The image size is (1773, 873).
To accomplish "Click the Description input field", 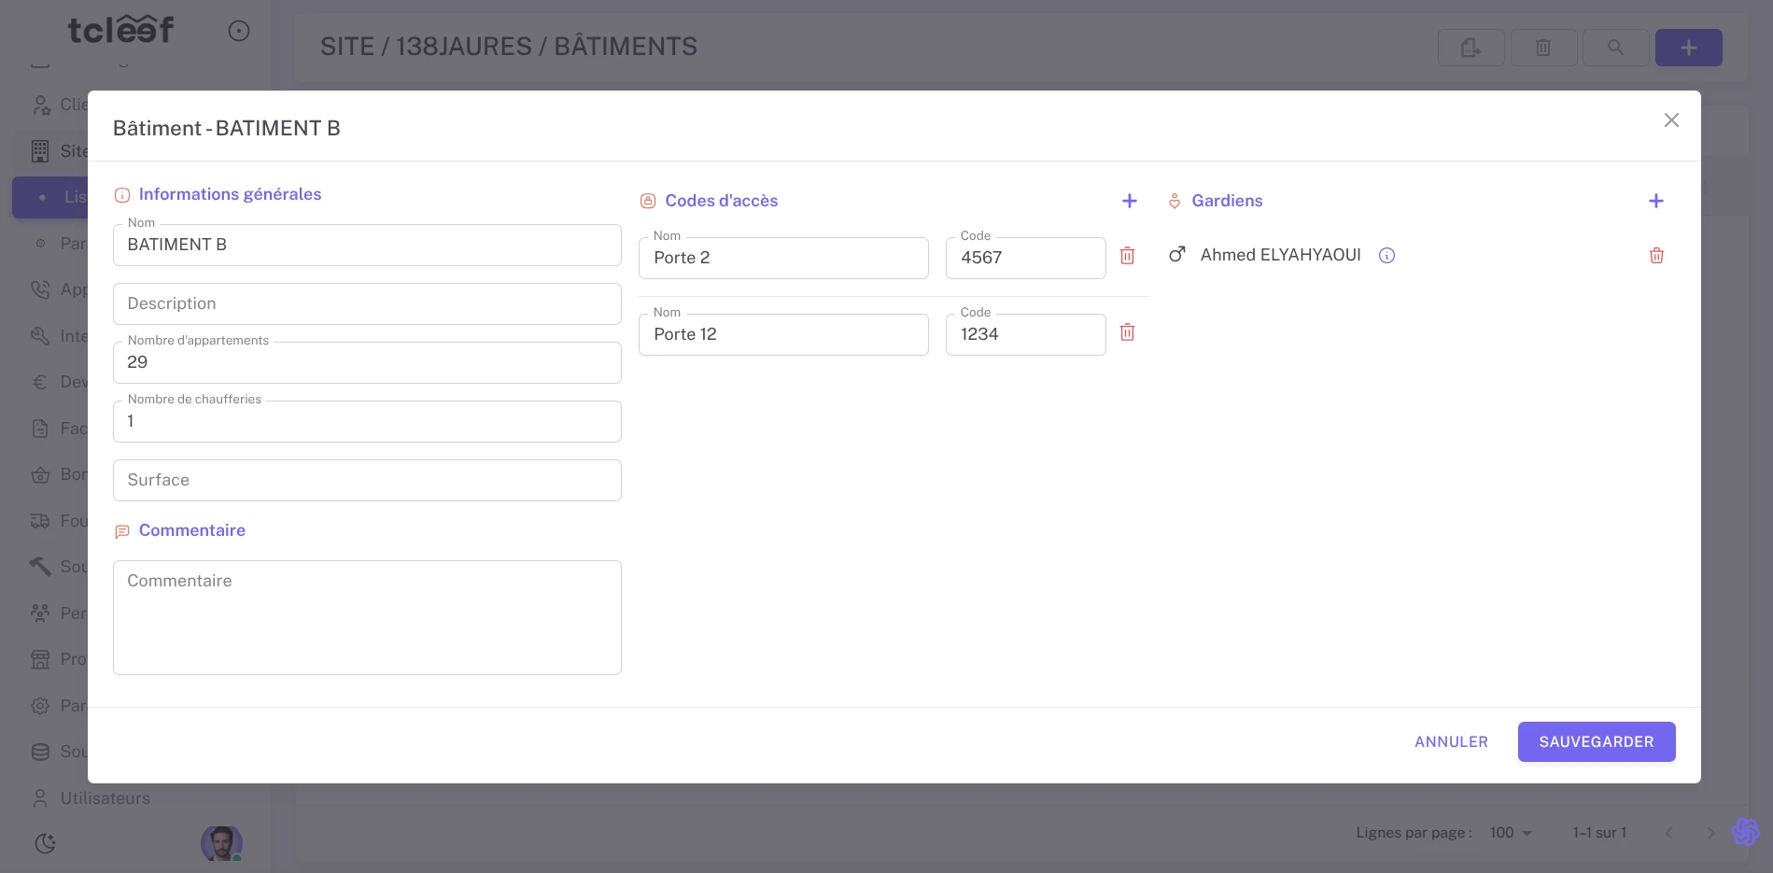I will pyautogui.click(x=367, y=304).
